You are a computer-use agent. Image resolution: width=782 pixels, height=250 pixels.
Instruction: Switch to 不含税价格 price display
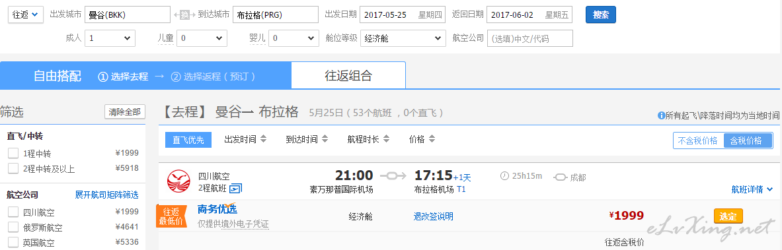tap(698, 141)
